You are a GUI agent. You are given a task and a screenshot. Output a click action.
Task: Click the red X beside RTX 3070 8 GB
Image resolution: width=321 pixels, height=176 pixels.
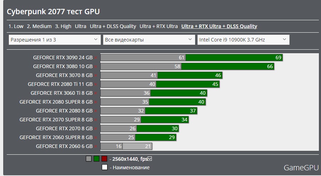click(x=95, y=75)
